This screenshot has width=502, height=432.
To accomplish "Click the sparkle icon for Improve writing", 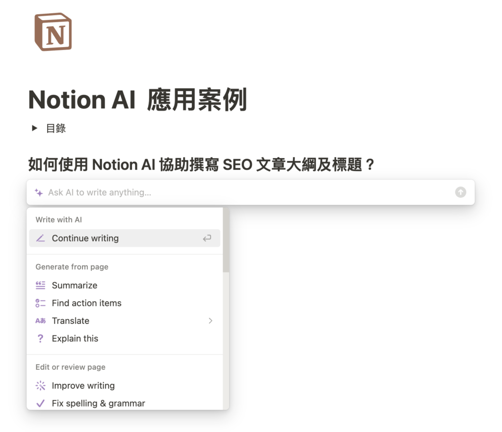I will pos(40,385).
